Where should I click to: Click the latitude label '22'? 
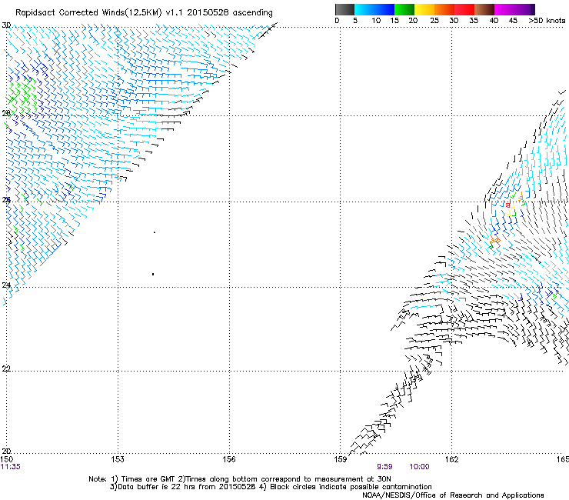click(6, 368)
